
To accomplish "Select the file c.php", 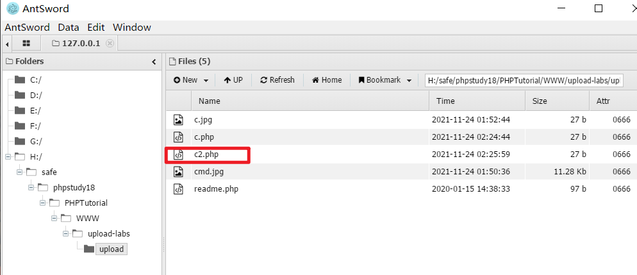I will 205,137.
